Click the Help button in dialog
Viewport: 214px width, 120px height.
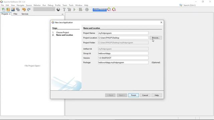point(157,95)
